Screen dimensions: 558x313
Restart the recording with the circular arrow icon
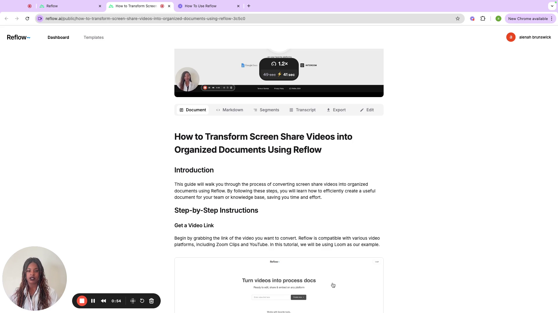pyautogui.click(x=142, y=301)
